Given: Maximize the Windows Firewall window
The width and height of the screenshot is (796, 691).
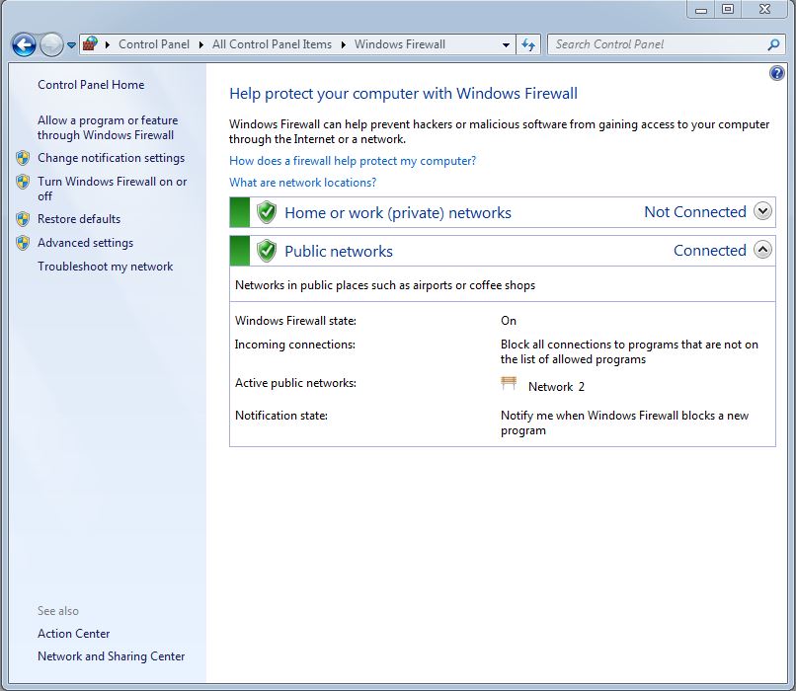Looking at the screenshot, I should (x=728, y=10).
